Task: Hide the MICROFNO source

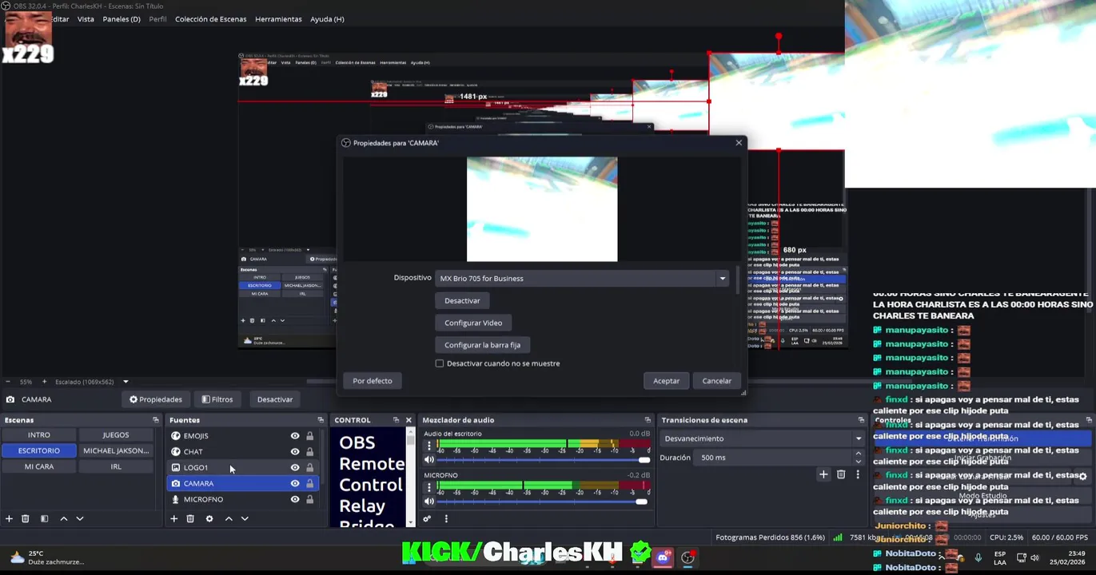Action: pos(295,500)
